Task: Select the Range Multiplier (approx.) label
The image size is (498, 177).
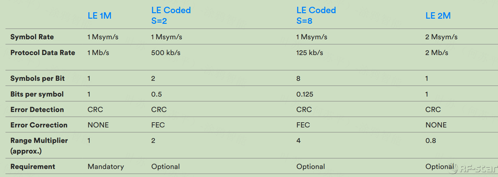Action: (x=39, y=146)
